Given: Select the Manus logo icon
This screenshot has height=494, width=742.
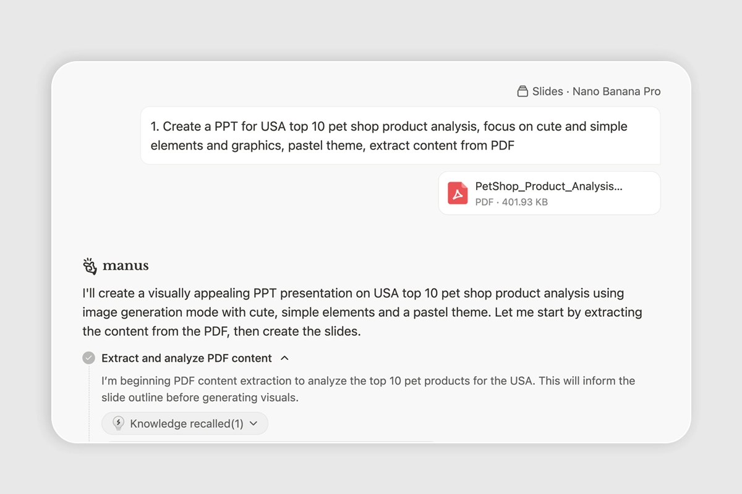Looking at the screenshot, I should point(90,265).
